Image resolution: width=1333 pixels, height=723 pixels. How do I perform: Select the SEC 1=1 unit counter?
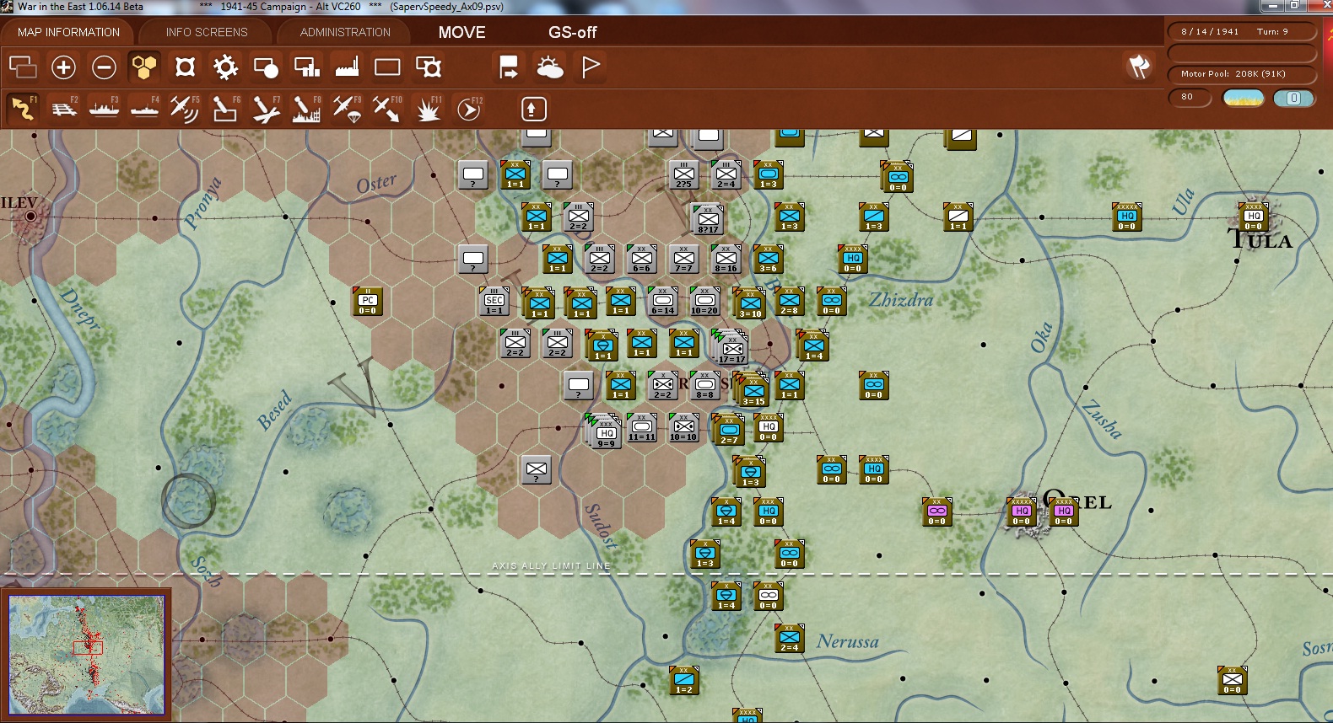pos(494,302)
